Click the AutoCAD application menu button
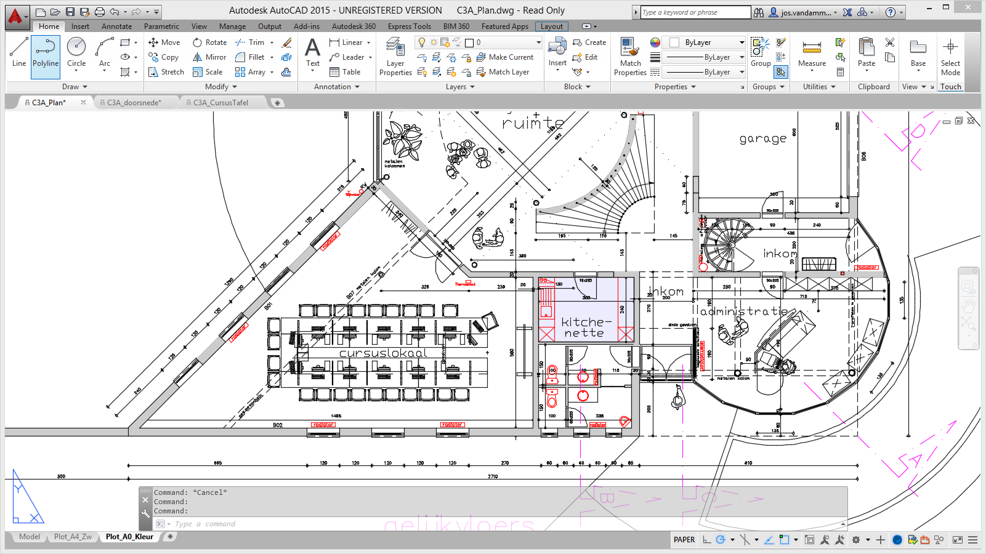 click(16, 17)
